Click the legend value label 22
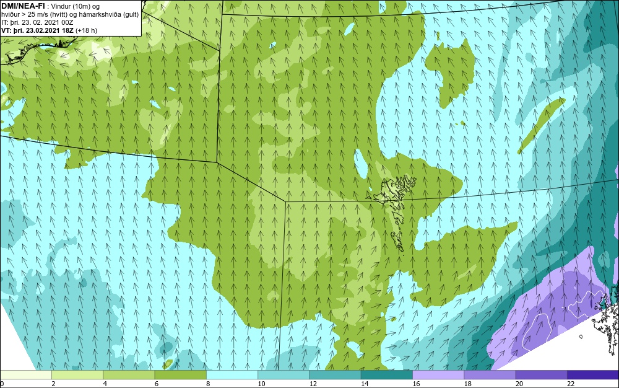 pos(571,384)
